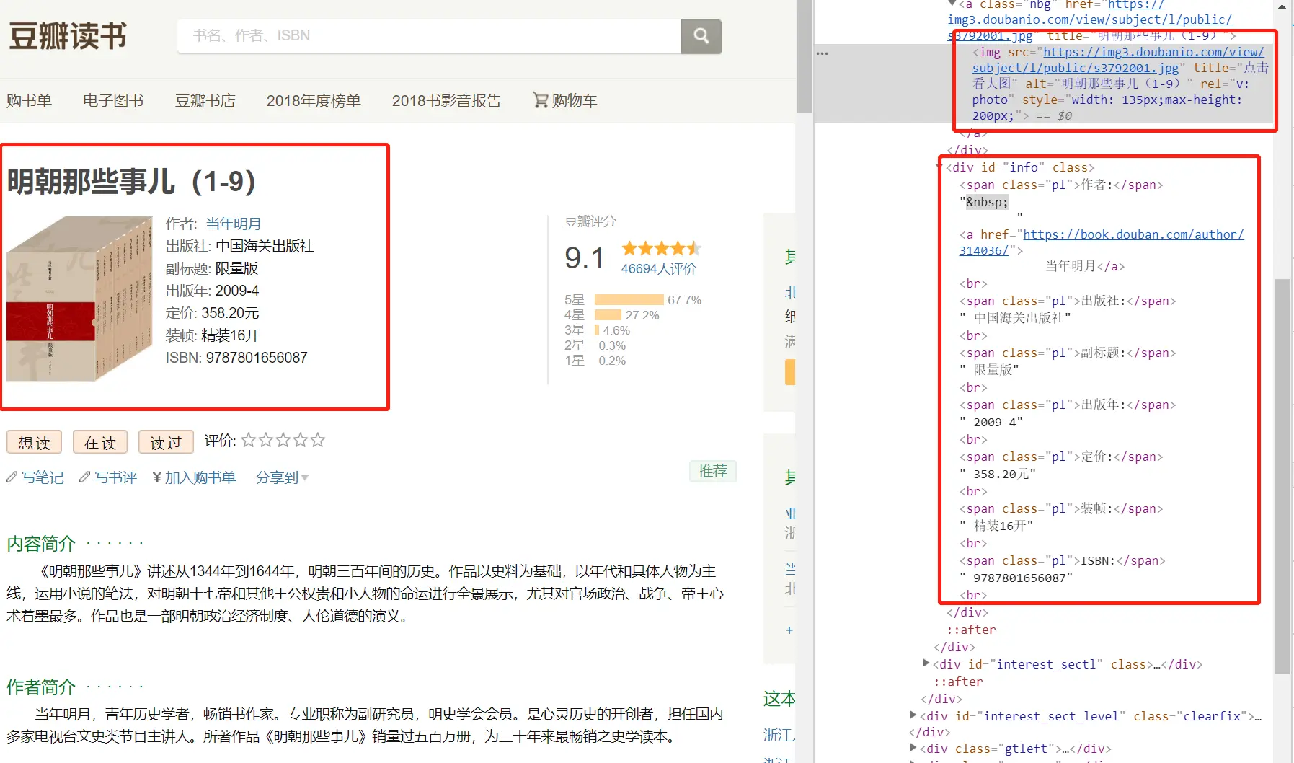Click the pencil icon beside 写笔记

click(x=12, y=477)
